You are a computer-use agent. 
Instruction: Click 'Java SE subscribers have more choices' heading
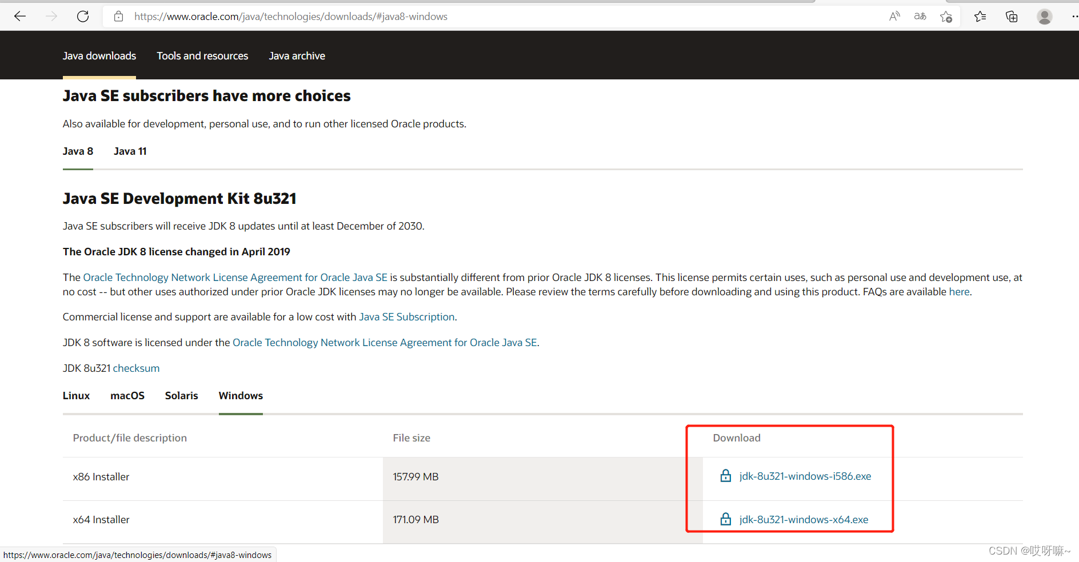point(206,96)
